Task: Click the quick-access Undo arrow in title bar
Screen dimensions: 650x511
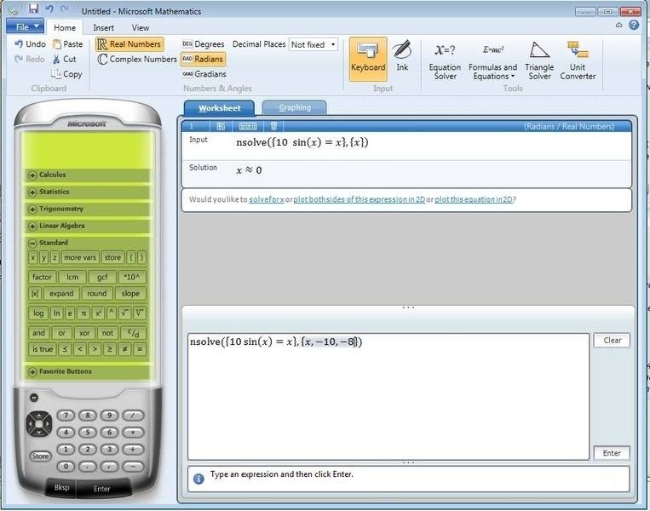Action: (x=49, y=9)
